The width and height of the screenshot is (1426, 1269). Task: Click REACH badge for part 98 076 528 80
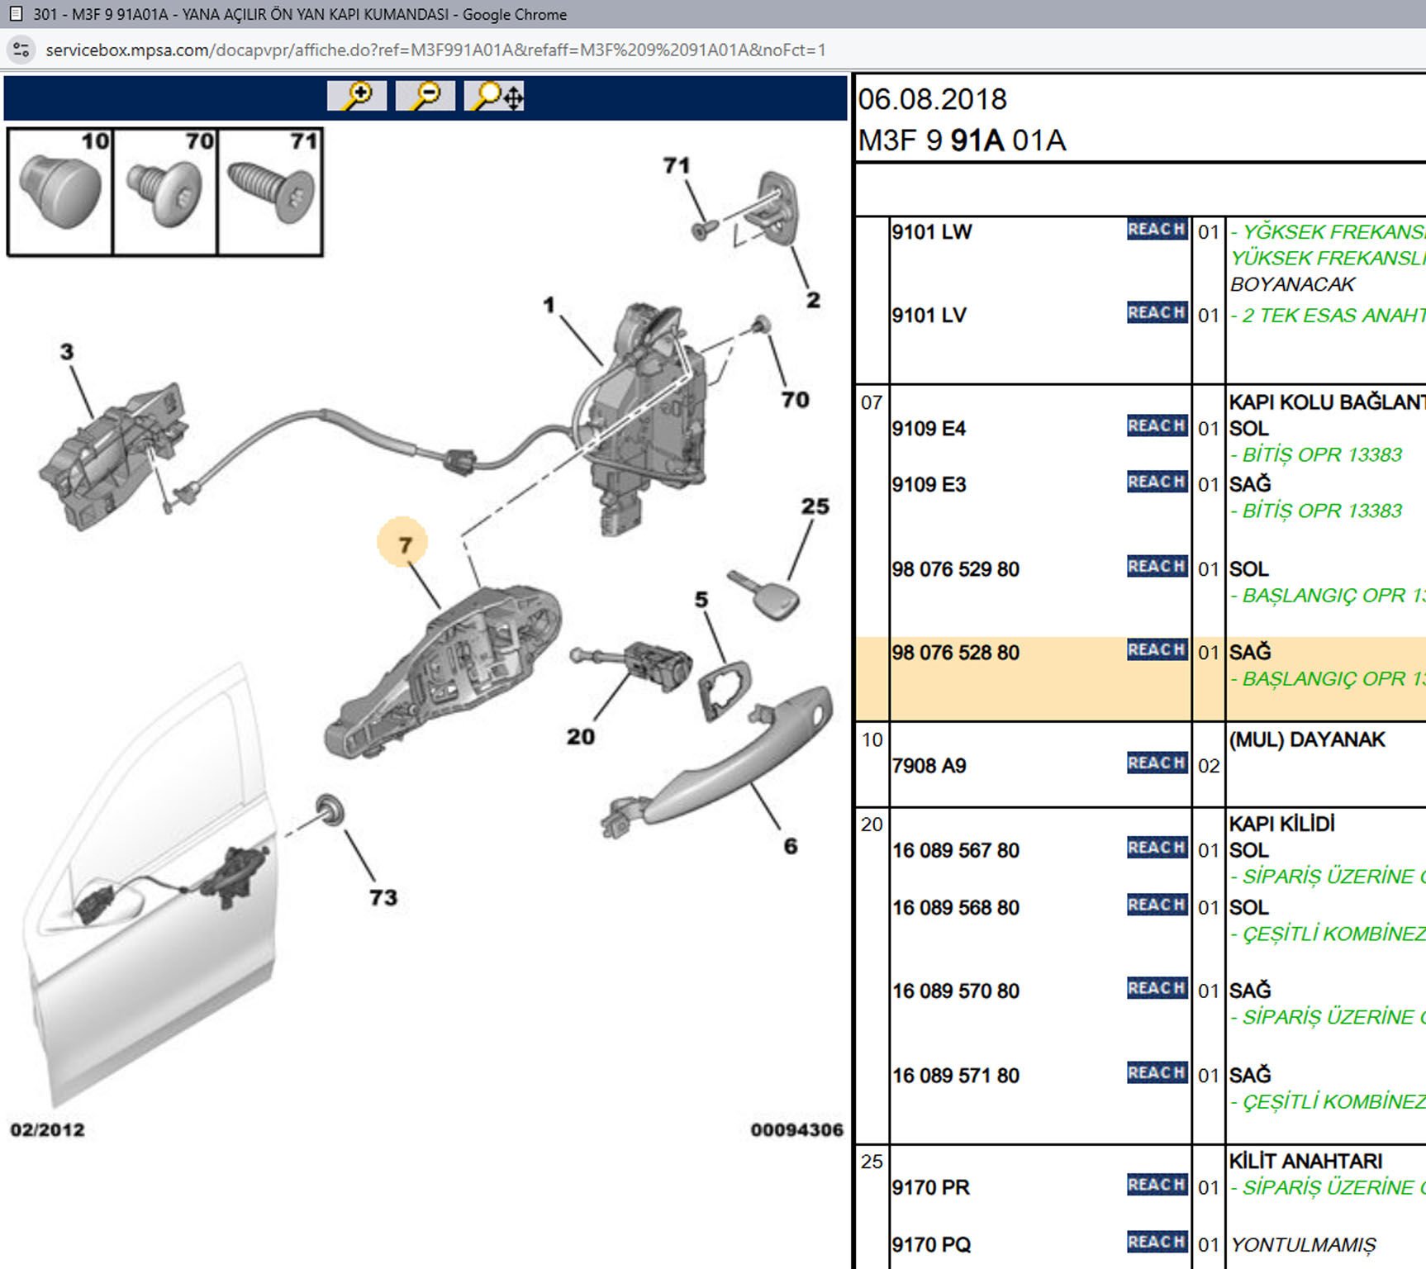(1157, 650)
